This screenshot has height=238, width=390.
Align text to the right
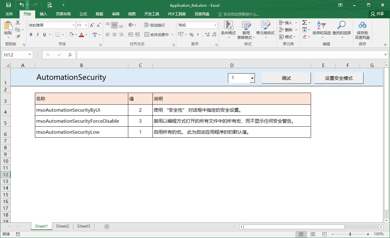coord(121,35)
